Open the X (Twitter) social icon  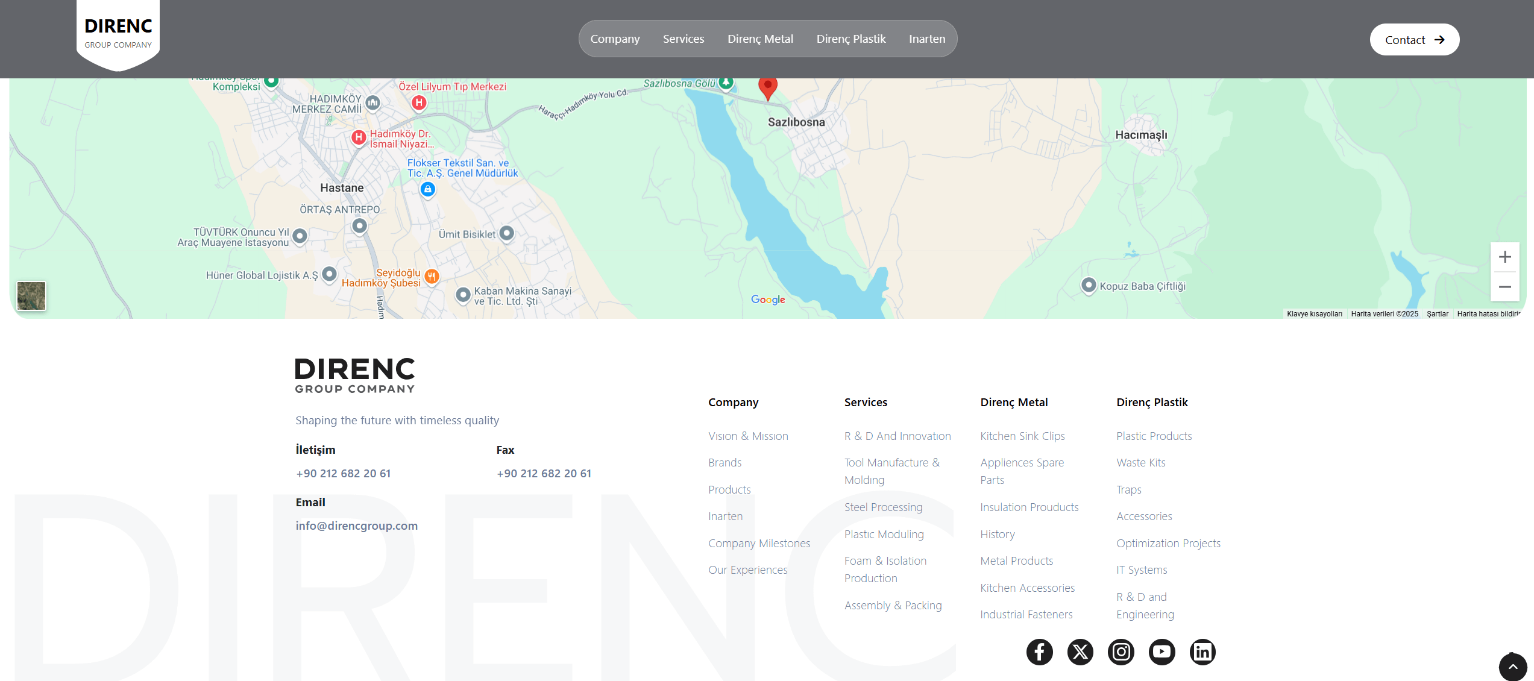click(x=1080, y=651)
